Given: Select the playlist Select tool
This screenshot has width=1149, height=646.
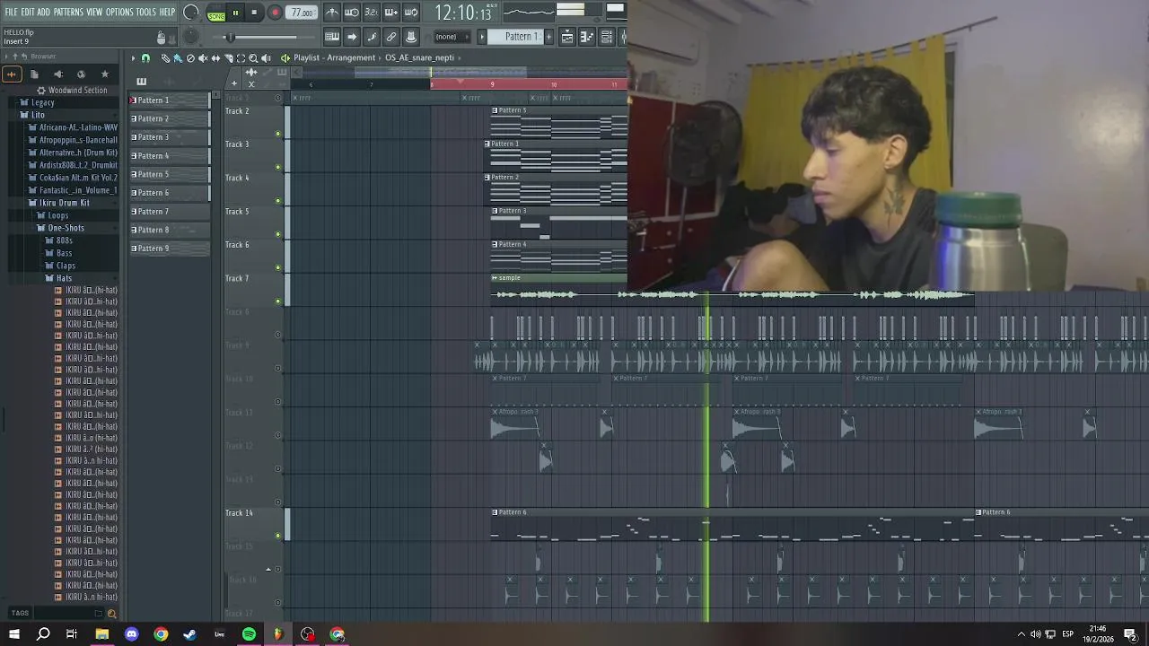Looking at the screenshot, I should click(241, 57).
